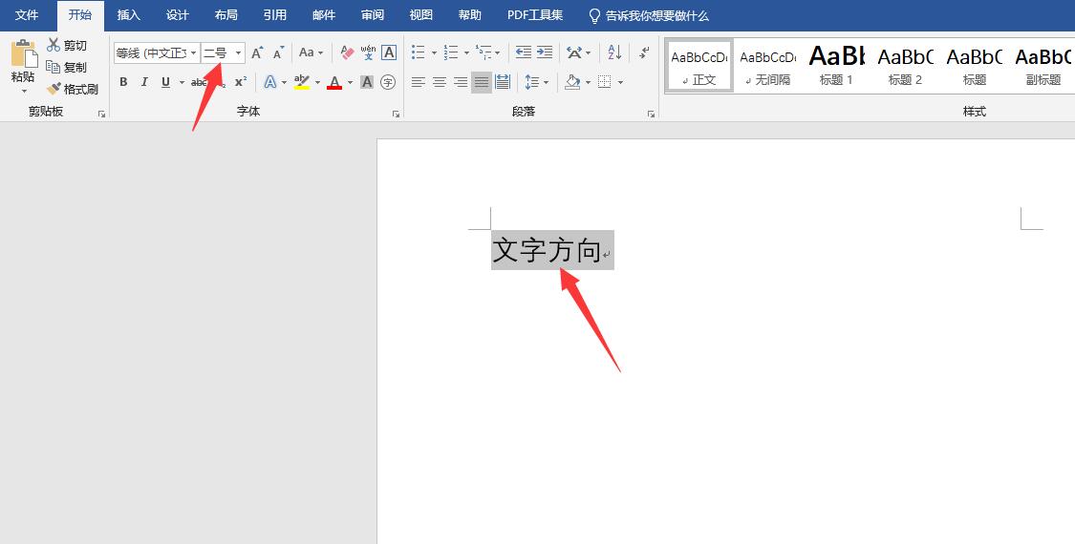Apply character shading gray A icon
This screenshot has width=1075, height=544.
367,82
